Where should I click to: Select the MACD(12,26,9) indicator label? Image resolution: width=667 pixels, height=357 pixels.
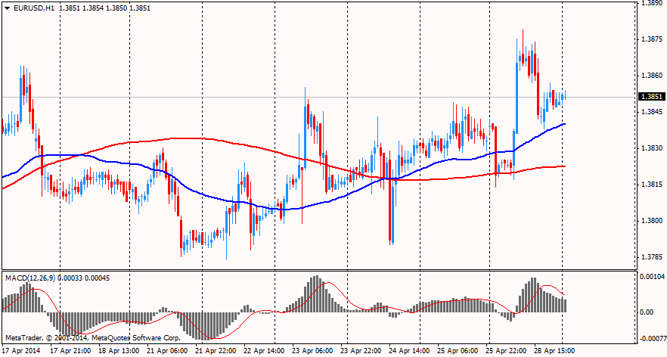pyautogui.click(x=34, y=278)
